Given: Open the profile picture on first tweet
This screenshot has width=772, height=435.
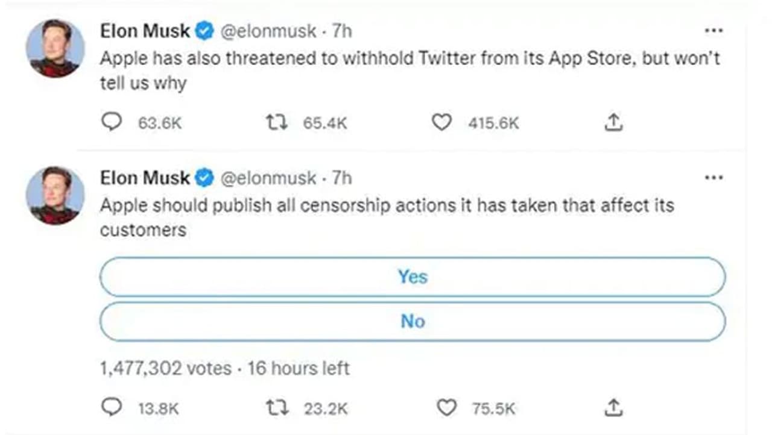Looking at the screenshot, I should tap(55, 48).
